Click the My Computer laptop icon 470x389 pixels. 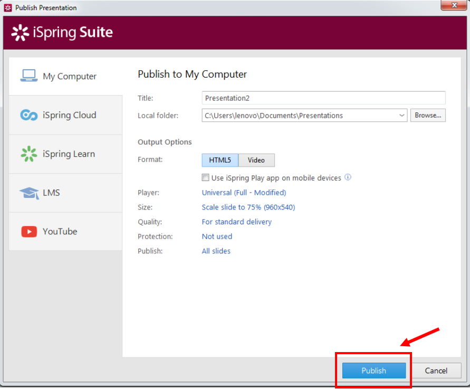coord(29,75)
